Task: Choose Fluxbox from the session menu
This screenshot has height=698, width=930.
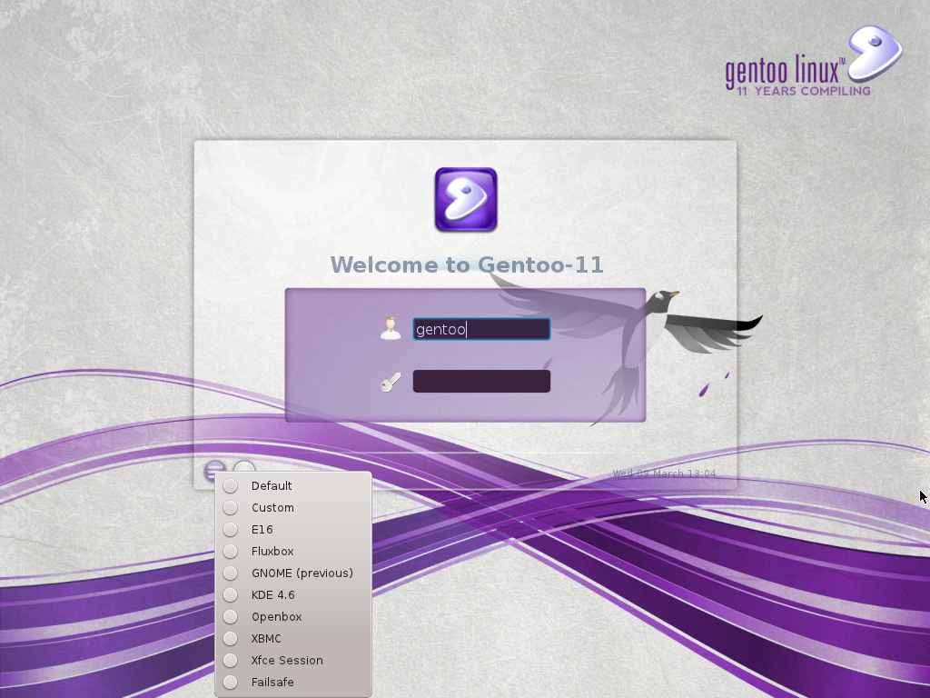Action: click(x=230, y=551)
